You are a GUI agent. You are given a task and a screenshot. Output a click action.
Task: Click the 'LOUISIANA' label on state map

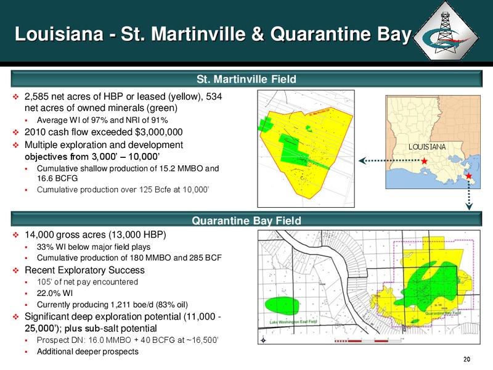[427, 147]
